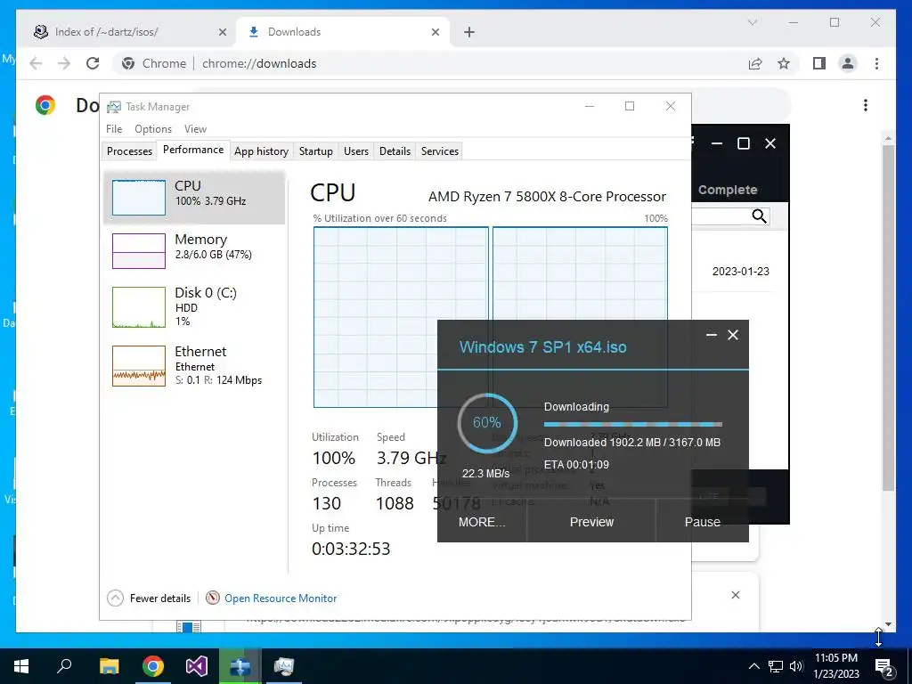Dismiss download entry with X icon
The image size is (912, 684).
pos(735,595)
